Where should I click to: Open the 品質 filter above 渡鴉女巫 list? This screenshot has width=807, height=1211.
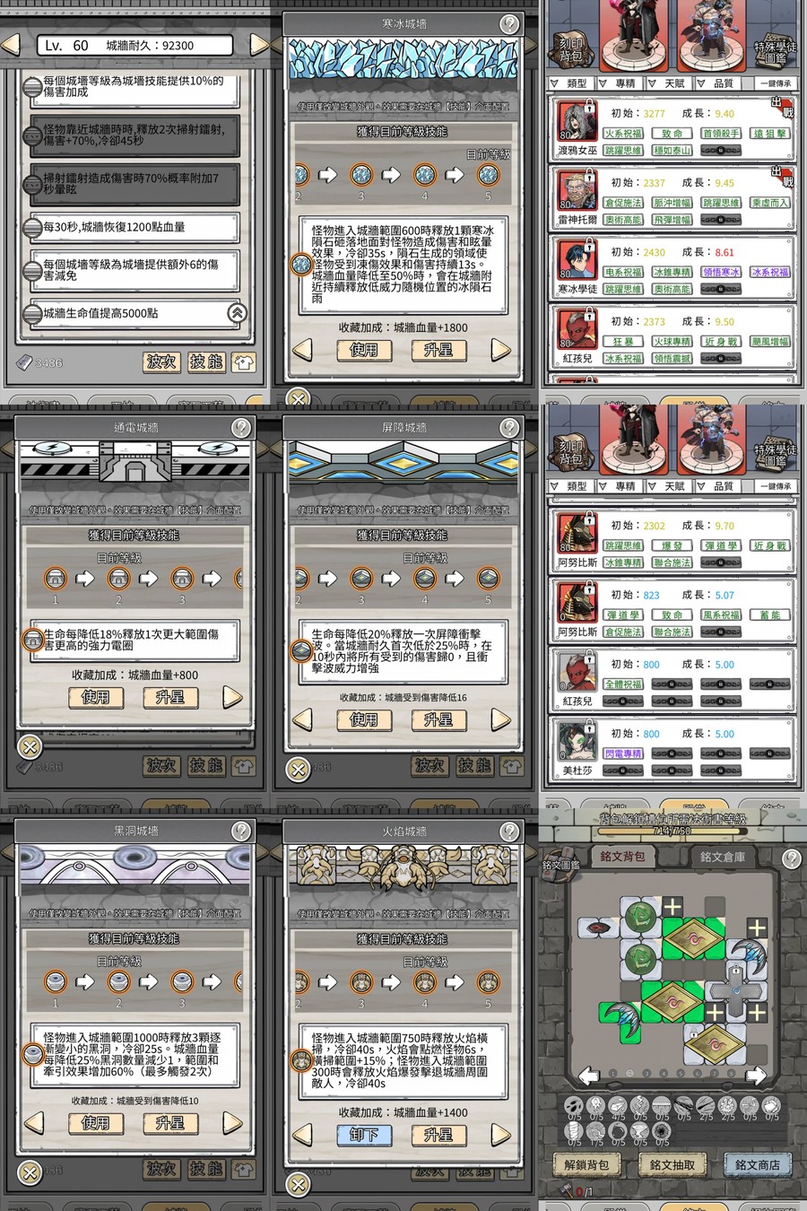click(716, 83)
